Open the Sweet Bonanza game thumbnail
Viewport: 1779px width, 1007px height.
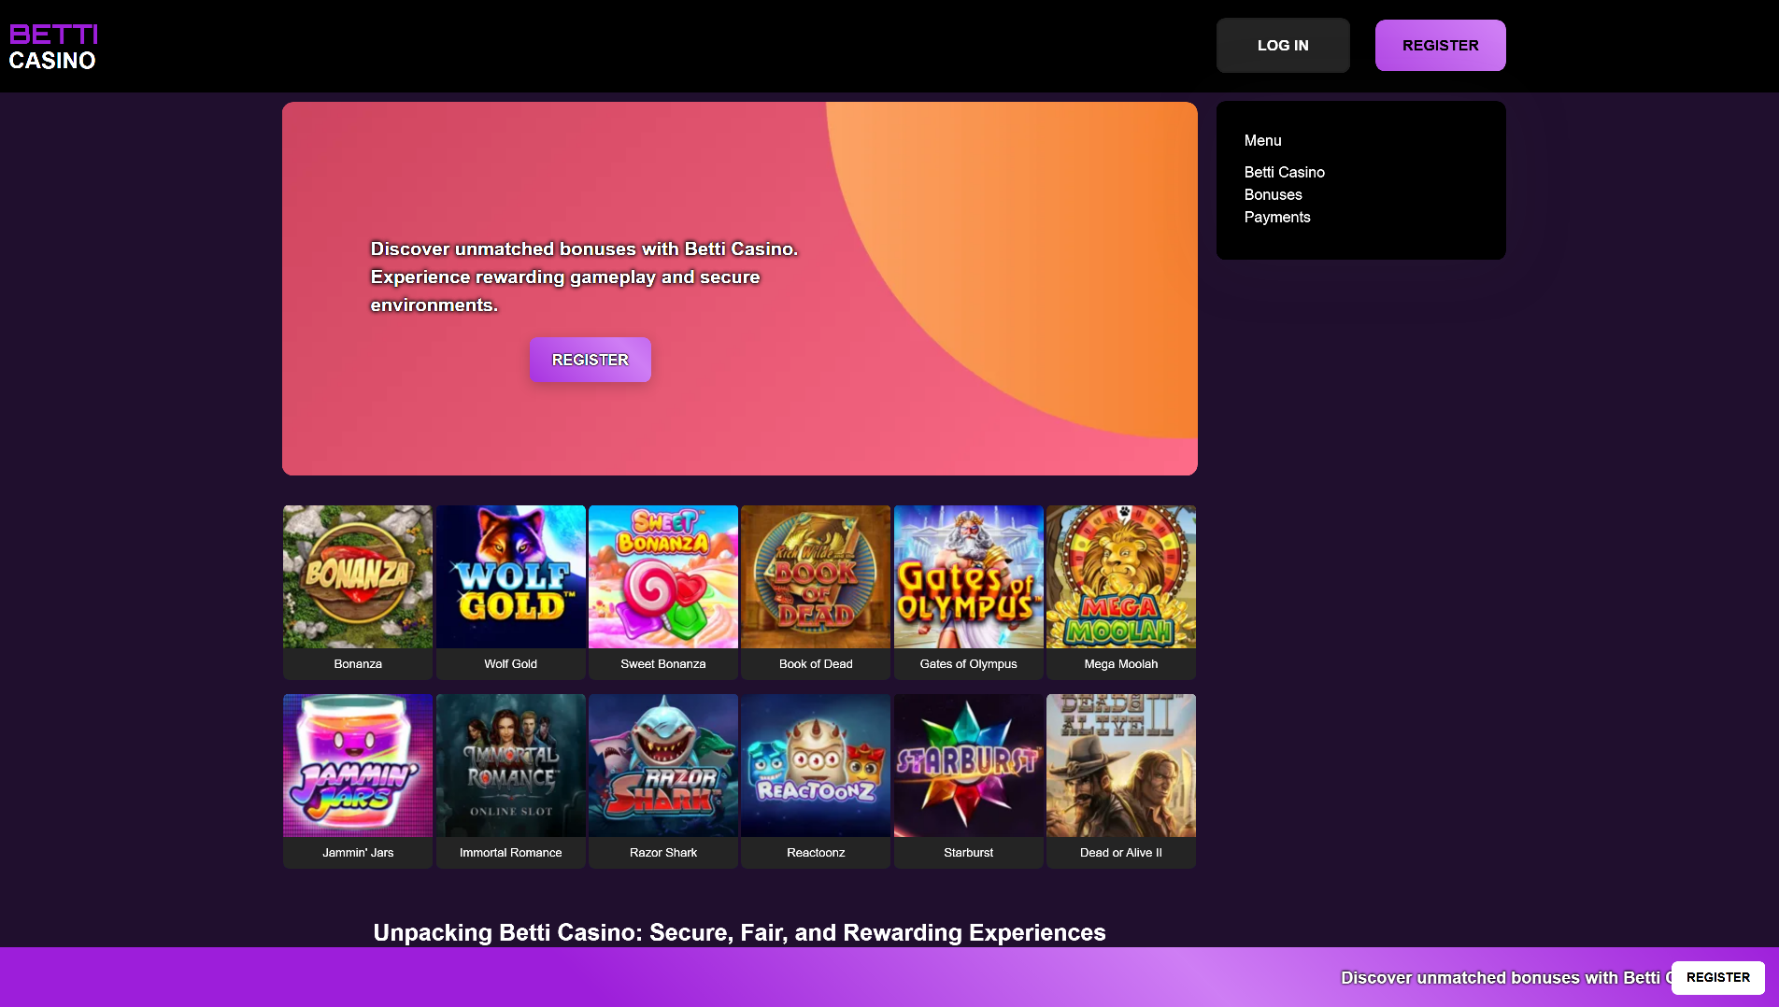tap(663, 576)
